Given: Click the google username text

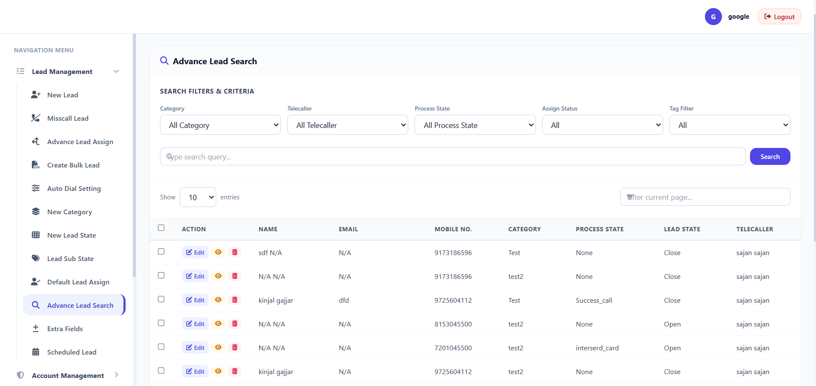Looking at the screenshot, I should 739,17.
